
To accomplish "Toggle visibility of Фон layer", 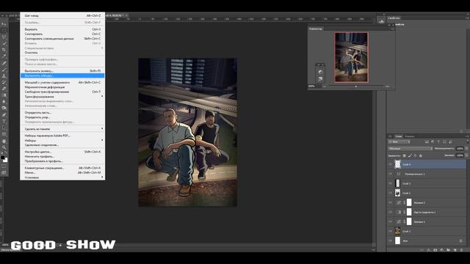I will pos(390,241).
